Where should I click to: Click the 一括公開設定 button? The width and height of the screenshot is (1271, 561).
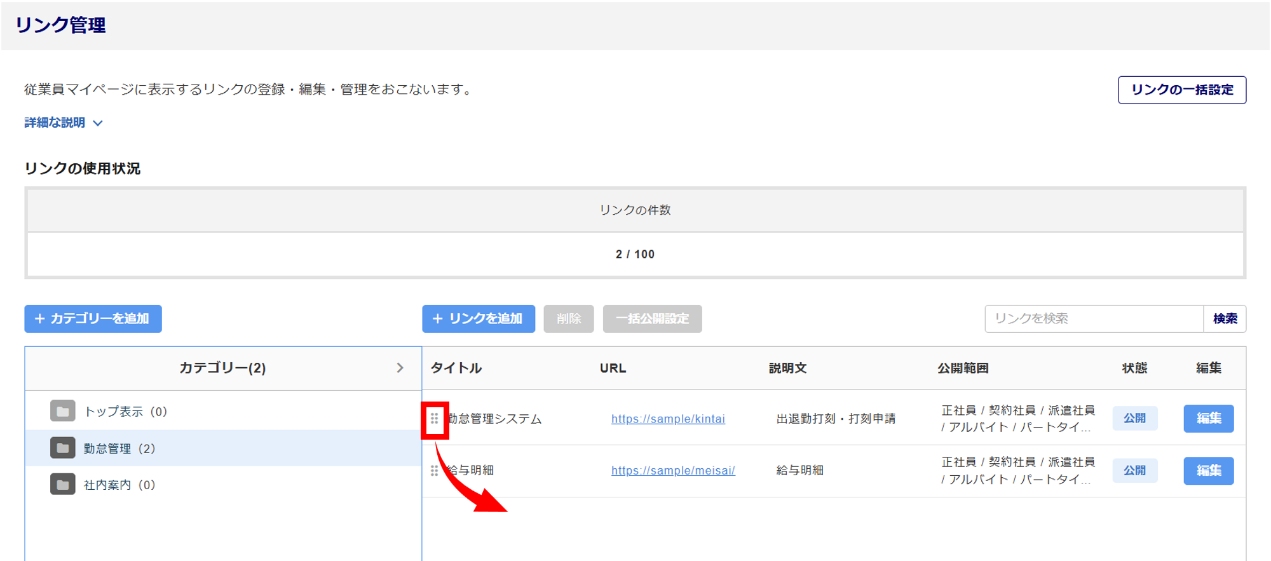point(653,319)
